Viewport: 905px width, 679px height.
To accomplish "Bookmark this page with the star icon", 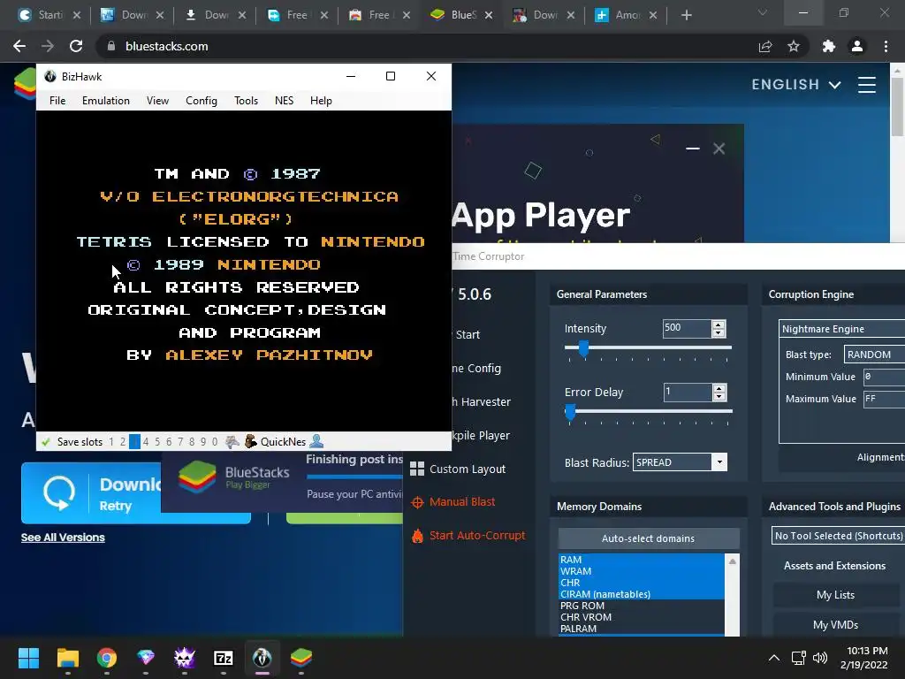I will (794, 46).
